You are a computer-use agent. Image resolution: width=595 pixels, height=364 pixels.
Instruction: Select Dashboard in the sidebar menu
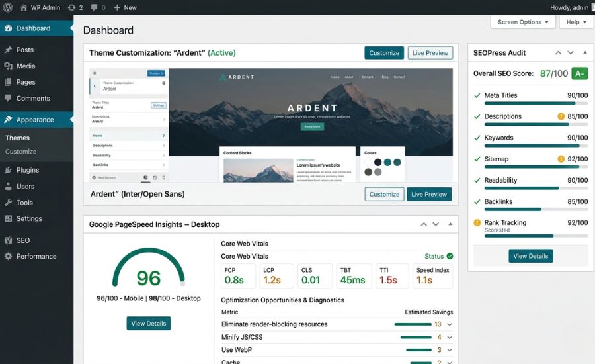tap(37, 28)
